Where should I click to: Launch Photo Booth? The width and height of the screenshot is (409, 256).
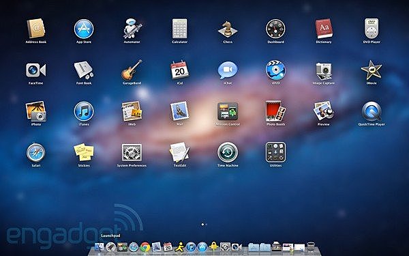tap(275, 111)
